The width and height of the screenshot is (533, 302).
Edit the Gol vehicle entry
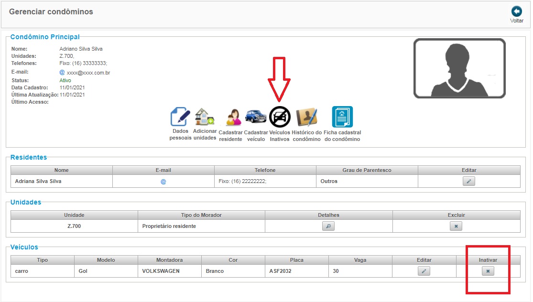[424, 271]
